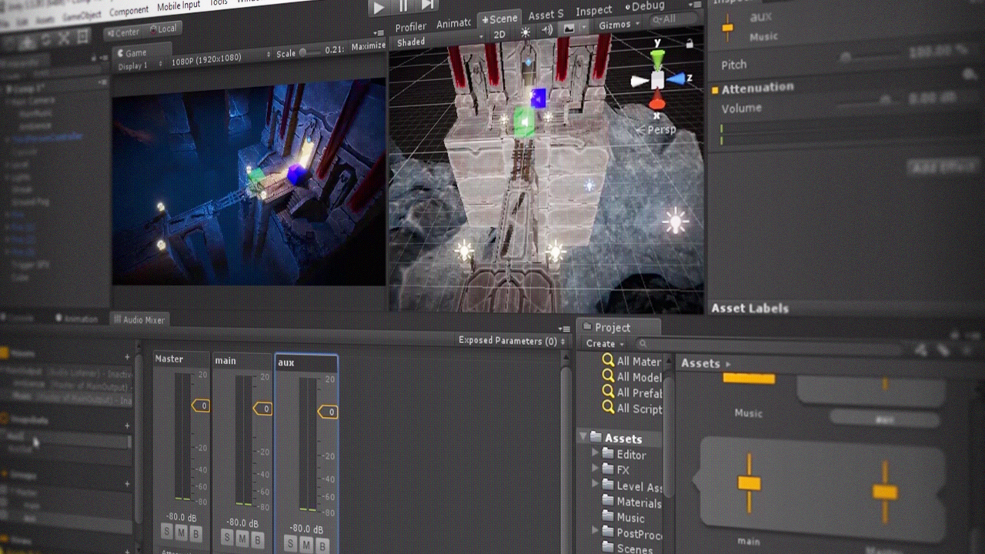The height and width of the screenshot is (554, 985).
Task: Toggle scene lighting with the sun icon
Action: 526,30
